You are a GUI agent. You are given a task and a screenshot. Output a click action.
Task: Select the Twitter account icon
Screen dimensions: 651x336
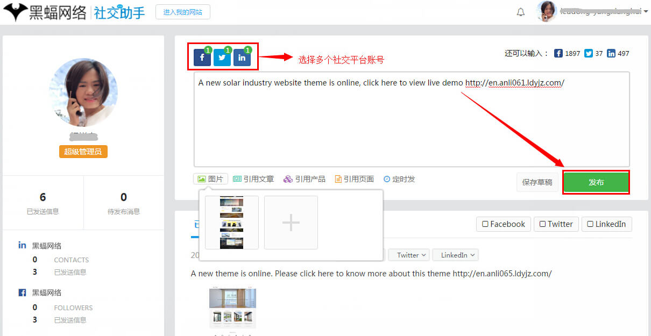click(x=222, y=58)
